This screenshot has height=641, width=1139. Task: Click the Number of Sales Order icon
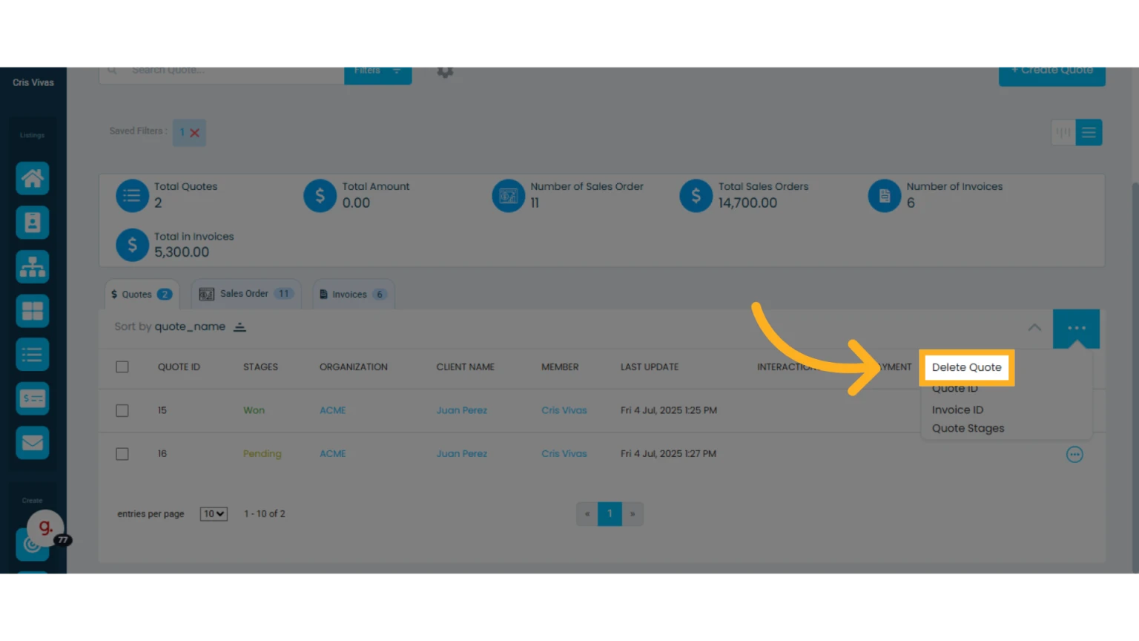point(509,196)
